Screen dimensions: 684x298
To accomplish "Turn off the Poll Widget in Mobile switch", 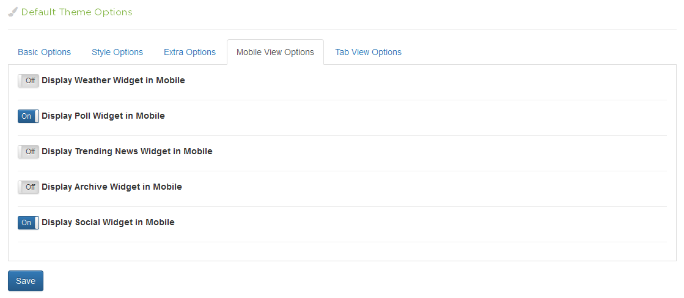I will [28, 116].
